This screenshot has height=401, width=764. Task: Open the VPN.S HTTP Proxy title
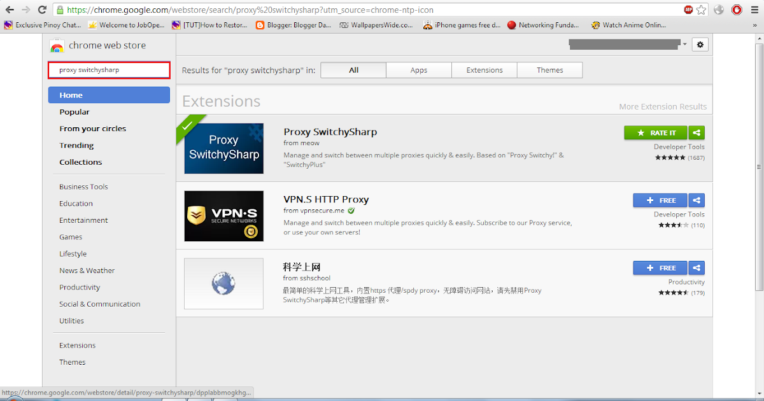click(x=326, y=199)
